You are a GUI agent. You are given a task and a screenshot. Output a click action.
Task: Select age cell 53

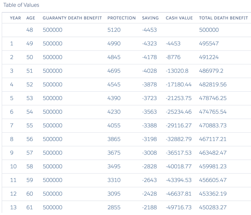[30, 98]
